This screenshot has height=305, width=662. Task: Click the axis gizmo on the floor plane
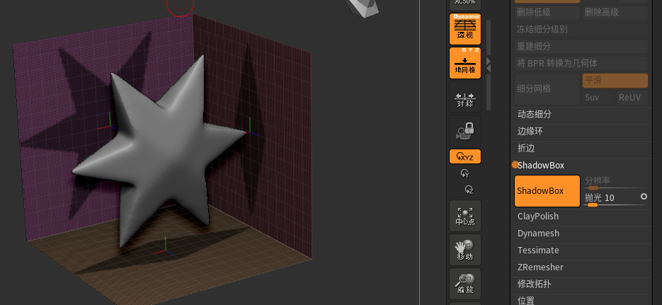click(165, 248)
